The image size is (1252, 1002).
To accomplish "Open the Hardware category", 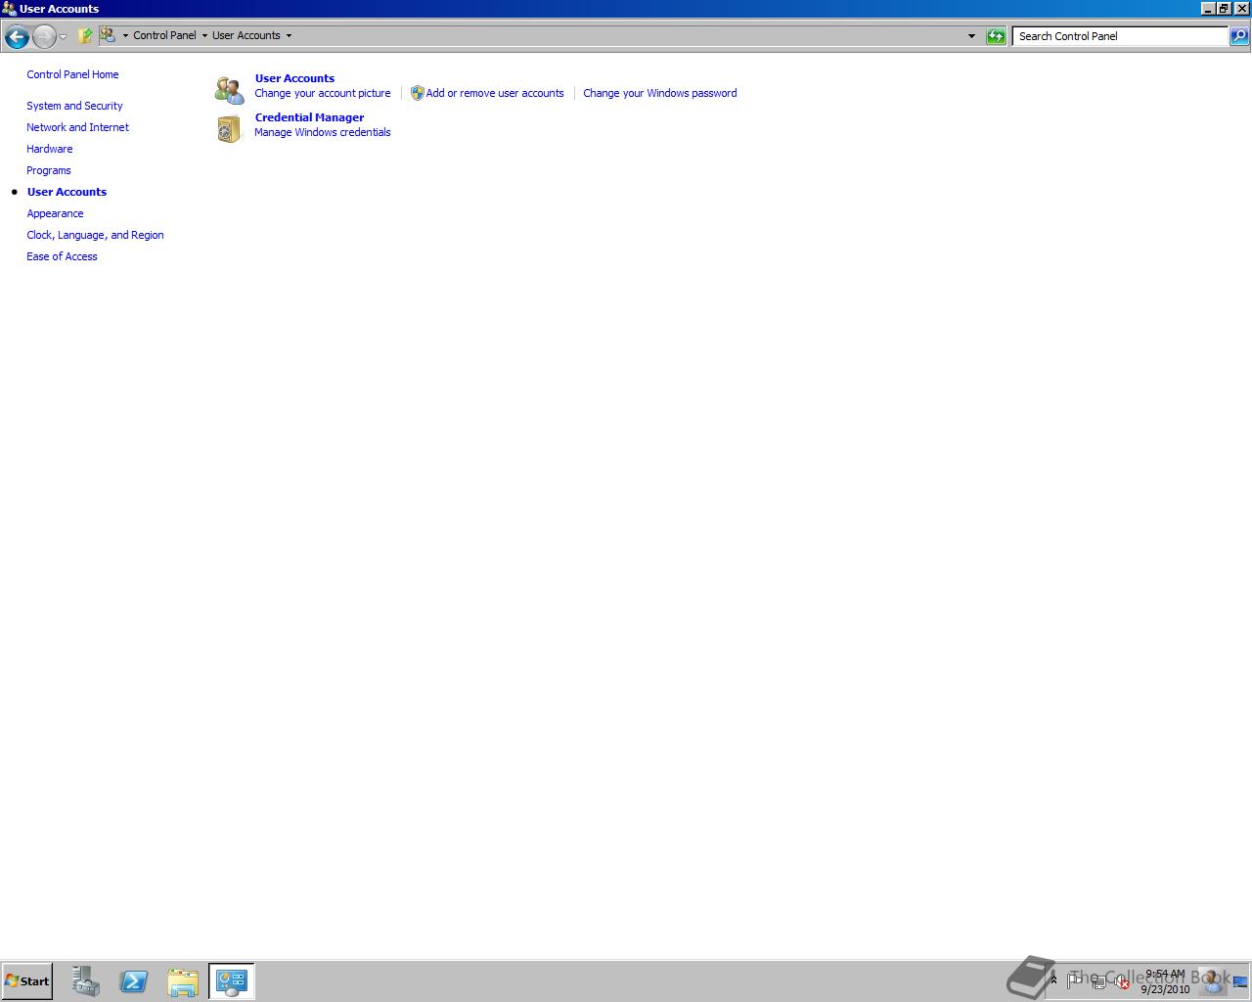I will [x=49, y=149].
